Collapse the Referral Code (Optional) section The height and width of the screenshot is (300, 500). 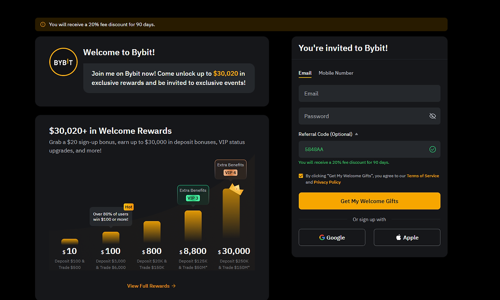tap(356, 134)
